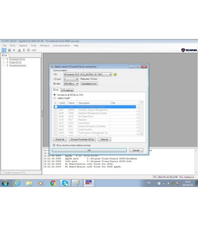
Task: Open the Bit rate dropdown
Action: (x=71, y=83)
